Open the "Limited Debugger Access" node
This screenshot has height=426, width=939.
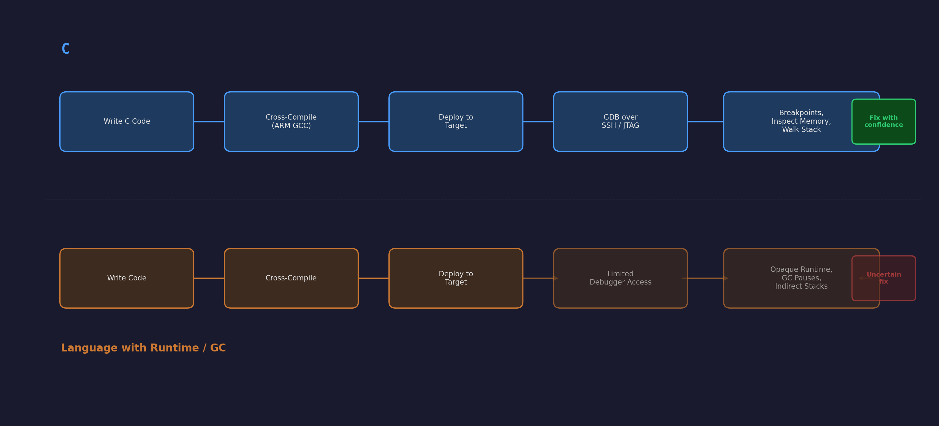point(620,278)
